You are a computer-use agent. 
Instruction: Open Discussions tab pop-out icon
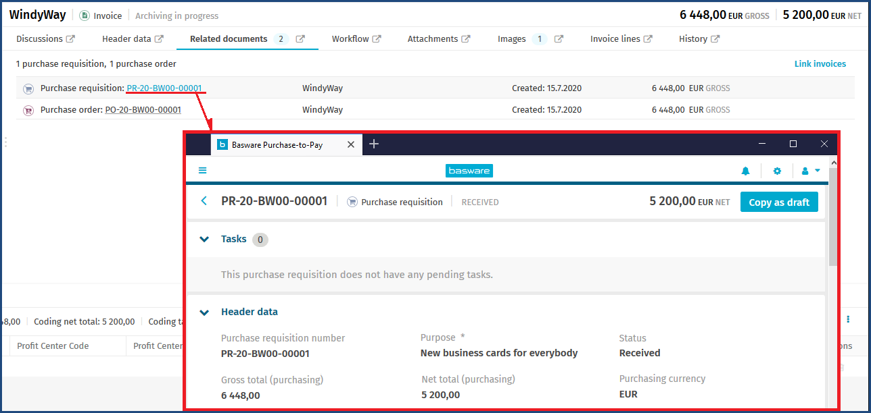point(71,39)
